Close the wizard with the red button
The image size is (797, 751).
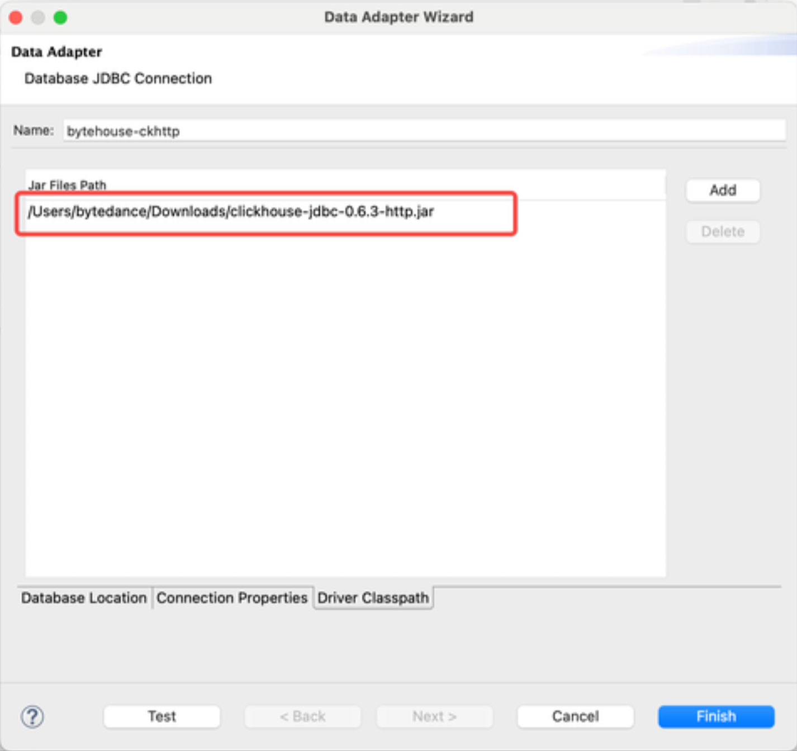pyautogui.click(x=16, y=17)
